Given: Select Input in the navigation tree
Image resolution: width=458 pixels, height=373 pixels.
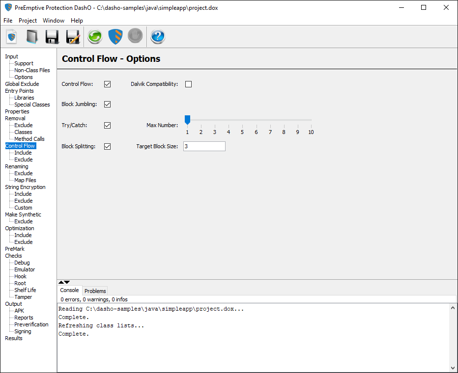Looking at the screenshot, I should point(11,56).
